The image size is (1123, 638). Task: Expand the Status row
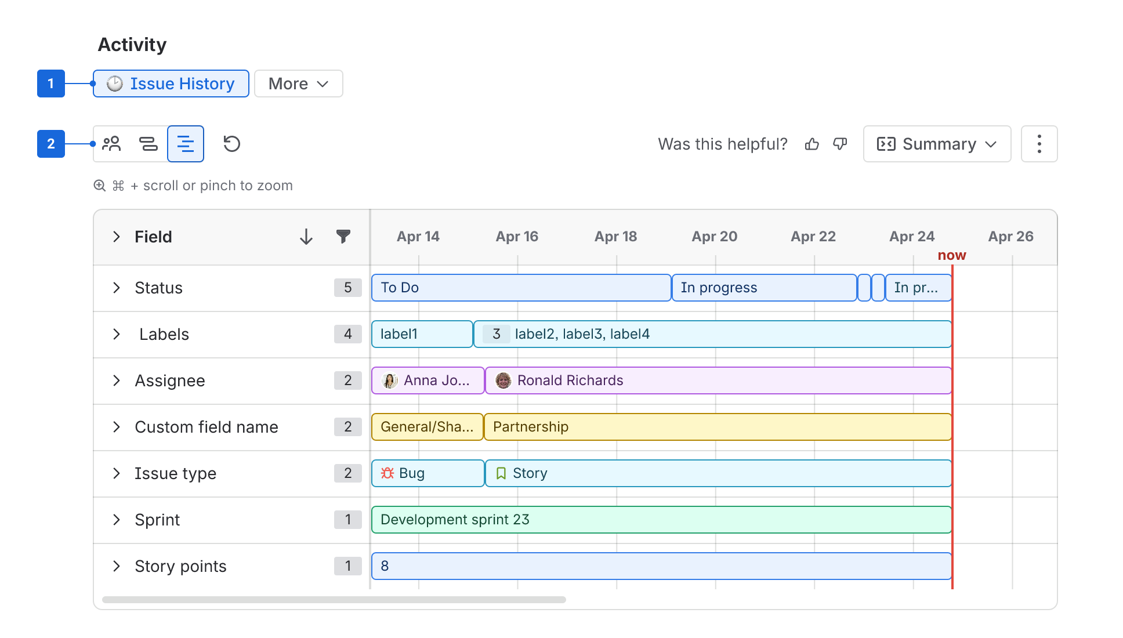click(117, 288)
